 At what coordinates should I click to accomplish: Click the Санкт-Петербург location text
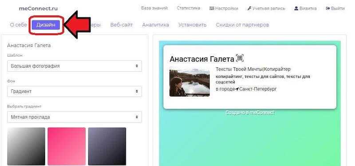(x=258, y=89)
